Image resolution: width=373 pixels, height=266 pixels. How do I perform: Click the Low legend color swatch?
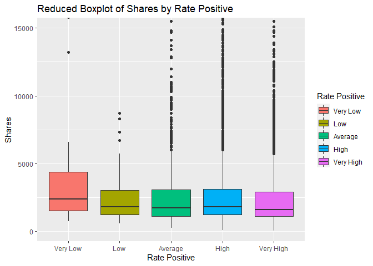coord(324,124)
